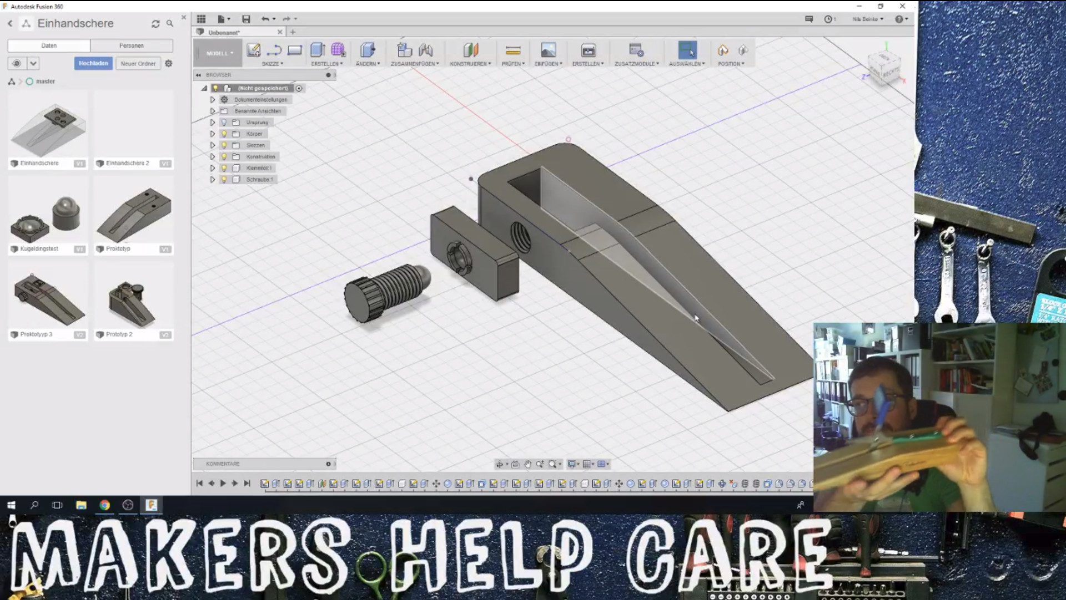Hide the Skizzen folder via lightbulb
Viewport: 1066px width, 600px height.
tap(224, 145)
